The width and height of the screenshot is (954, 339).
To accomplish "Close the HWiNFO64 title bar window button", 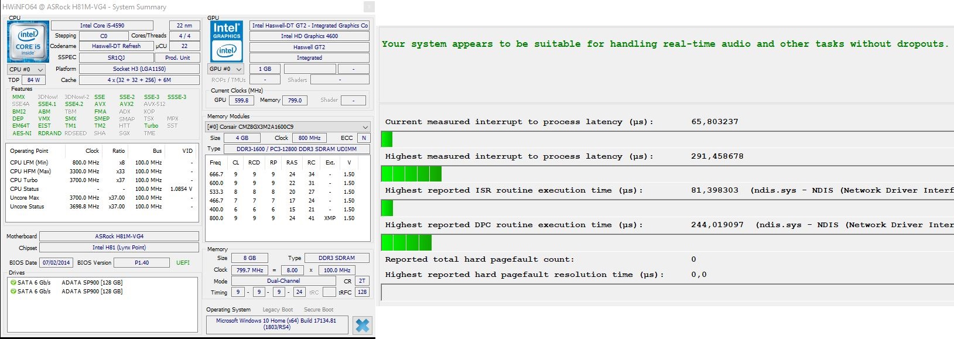I will click(368, 7).
